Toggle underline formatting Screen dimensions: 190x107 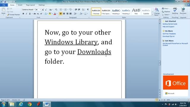[x=30, y=14]
